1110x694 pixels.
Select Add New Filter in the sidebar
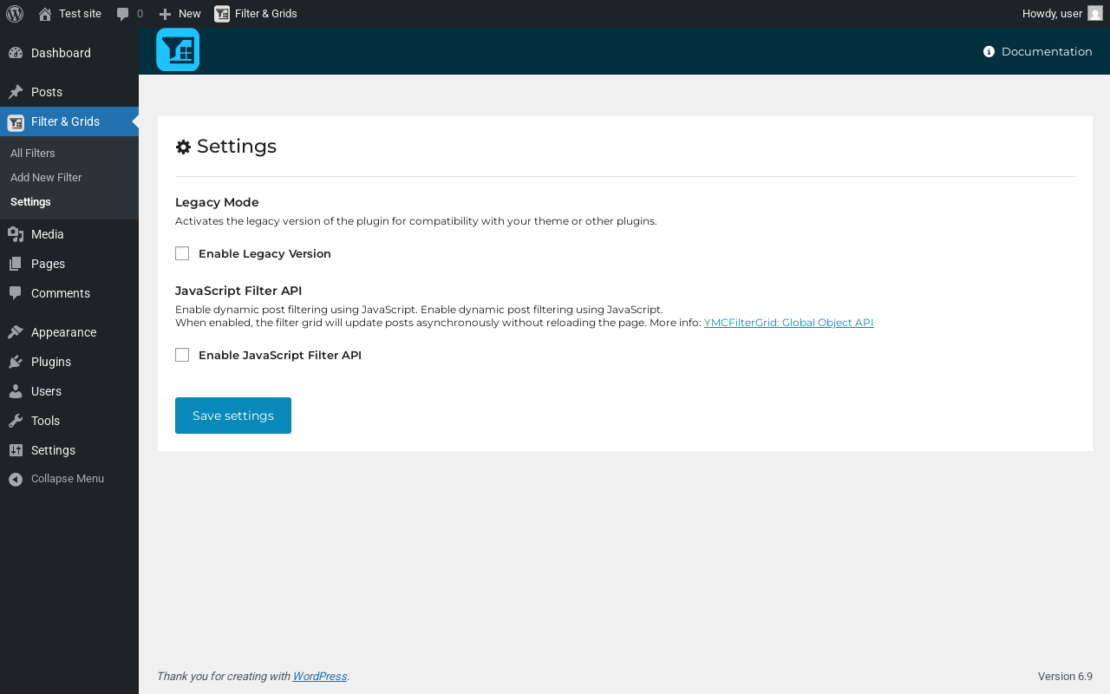coord(46,178)
